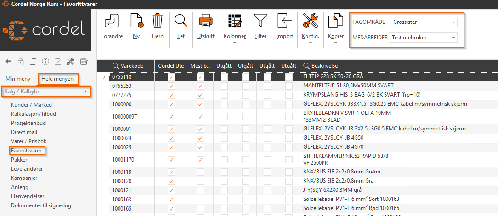Click the Import icon
This screenshot has width=498, height=216.
coord(285,21)
